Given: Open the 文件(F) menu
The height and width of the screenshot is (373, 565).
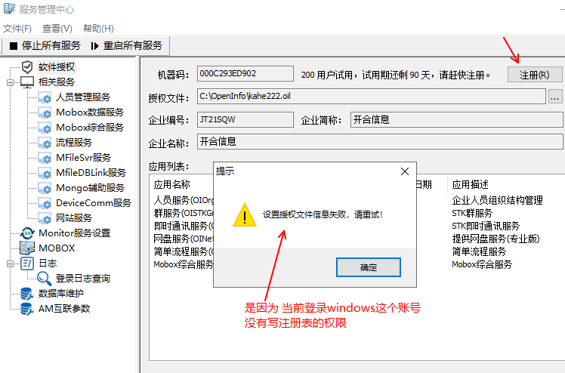Looking at the screenshot, I should click(x=17, y=28).
